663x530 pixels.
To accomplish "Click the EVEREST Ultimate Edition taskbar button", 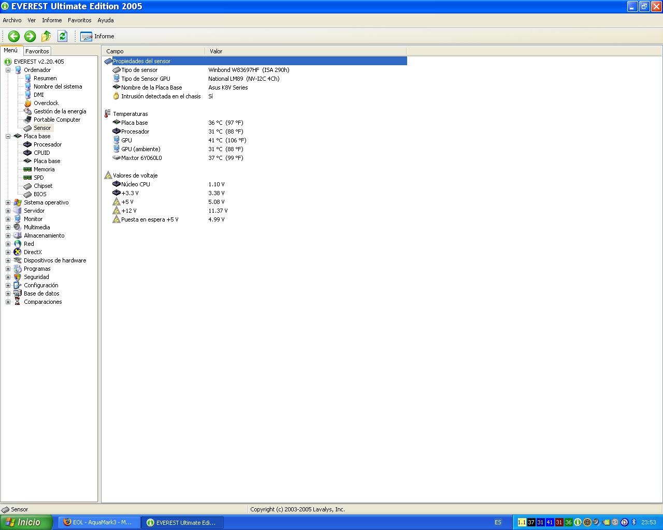I will [182, 522].
